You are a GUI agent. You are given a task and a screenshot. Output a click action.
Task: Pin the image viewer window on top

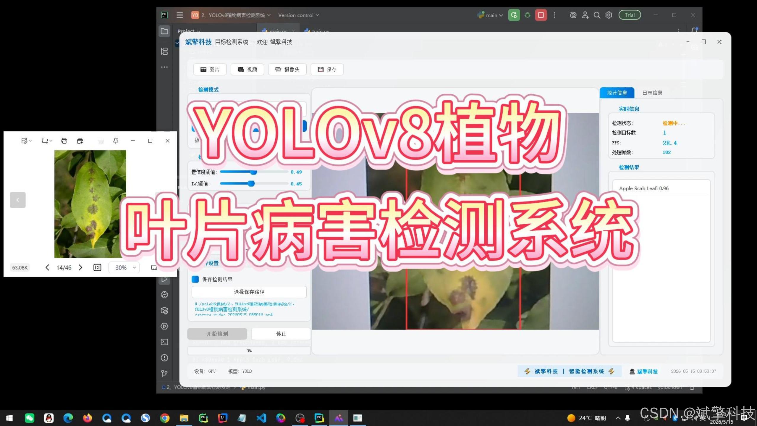coord(116,141)
